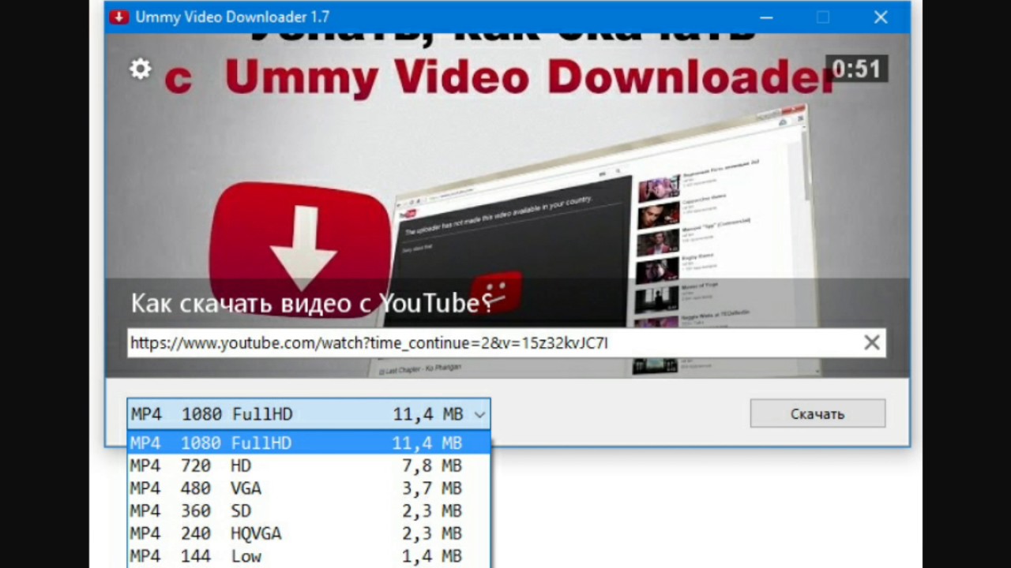Screen dimensions: 1011x568
Task: Click the format dropdown chevron arrow
Action: (479, 414)
